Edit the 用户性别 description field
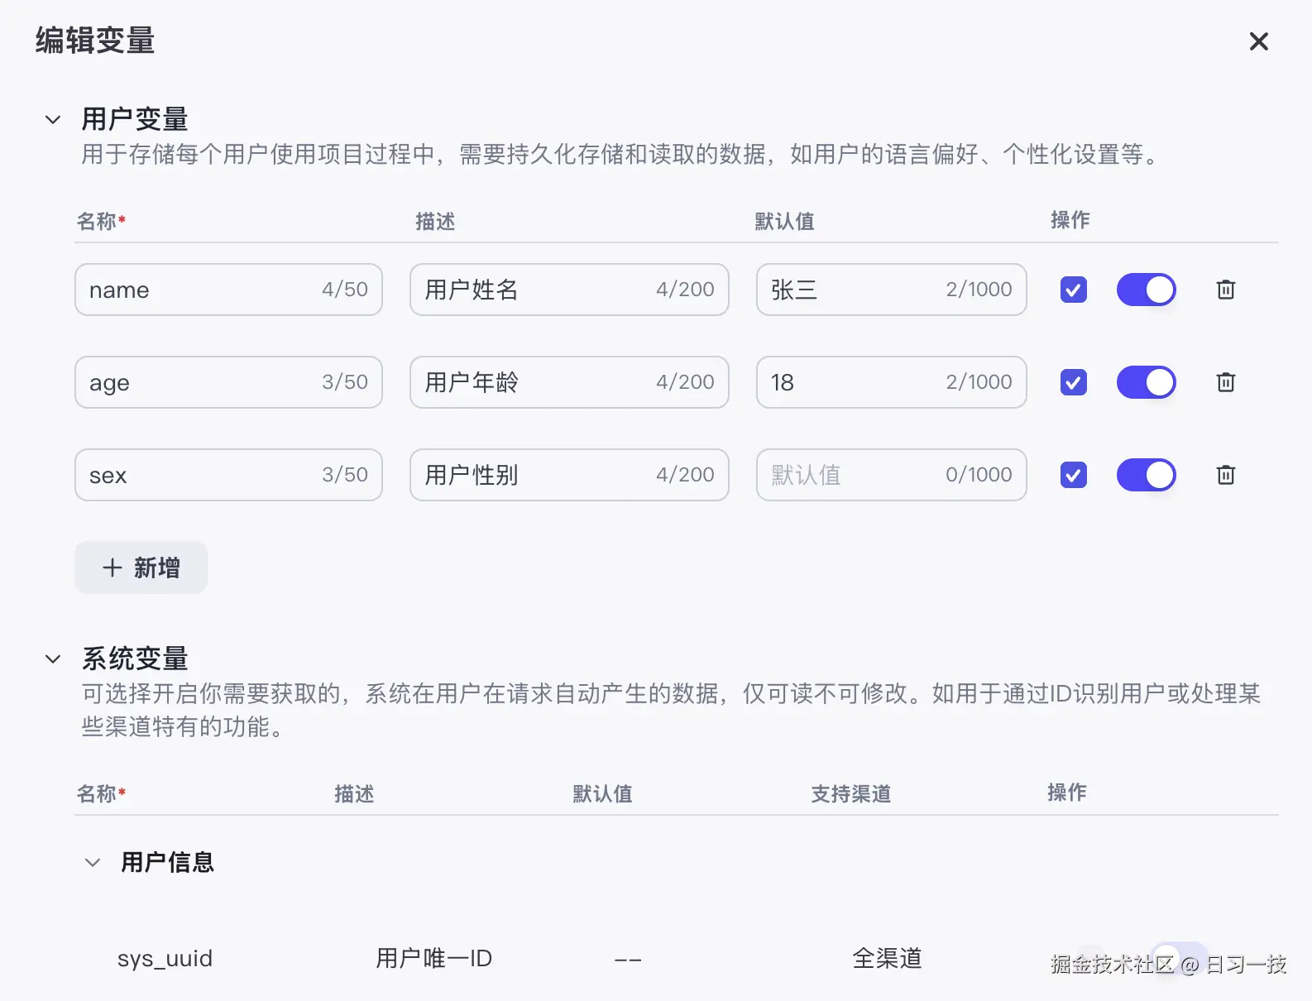The image size is (1312, 1001). pos(569,475)
